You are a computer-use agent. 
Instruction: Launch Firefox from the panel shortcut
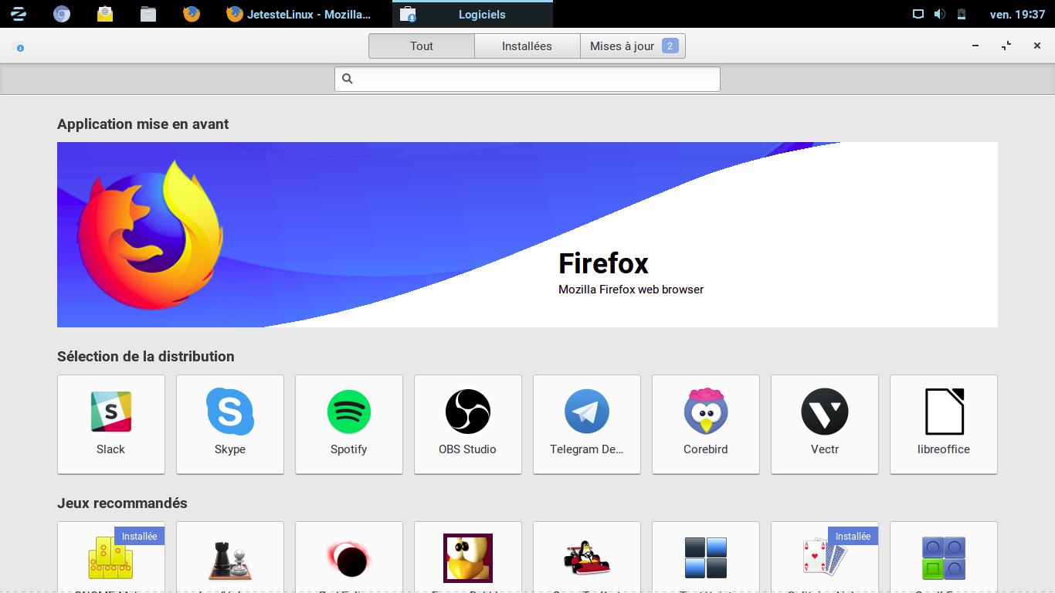coord(192,14)
